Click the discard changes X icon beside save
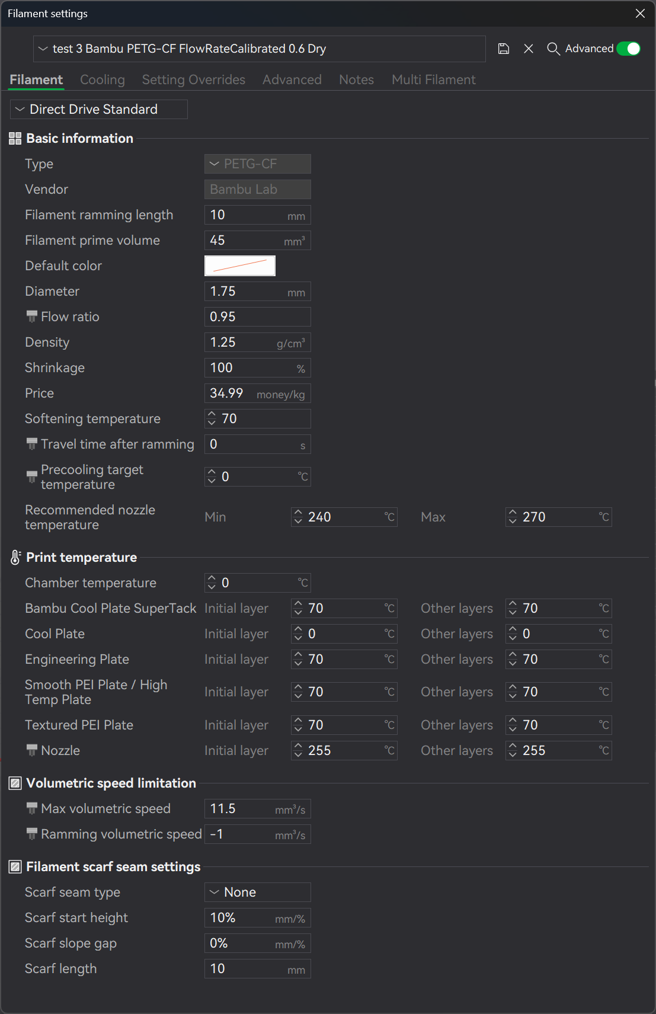Image resolution: width=656 pixels, height=1014 pixels. coord(529,49)
